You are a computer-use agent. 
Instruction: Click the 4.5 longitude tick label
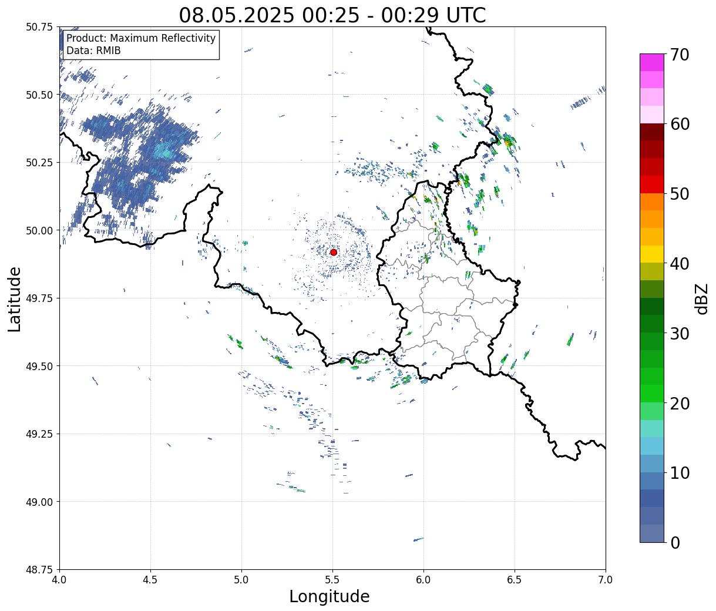click(150, 580)
